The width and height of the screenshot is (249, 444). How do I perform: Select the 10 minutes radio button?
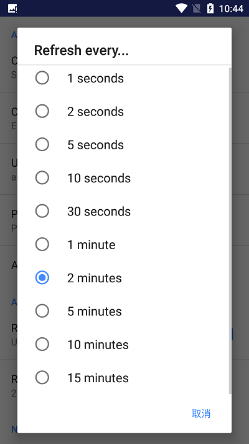pyautogui.click(x=42, y=344)
